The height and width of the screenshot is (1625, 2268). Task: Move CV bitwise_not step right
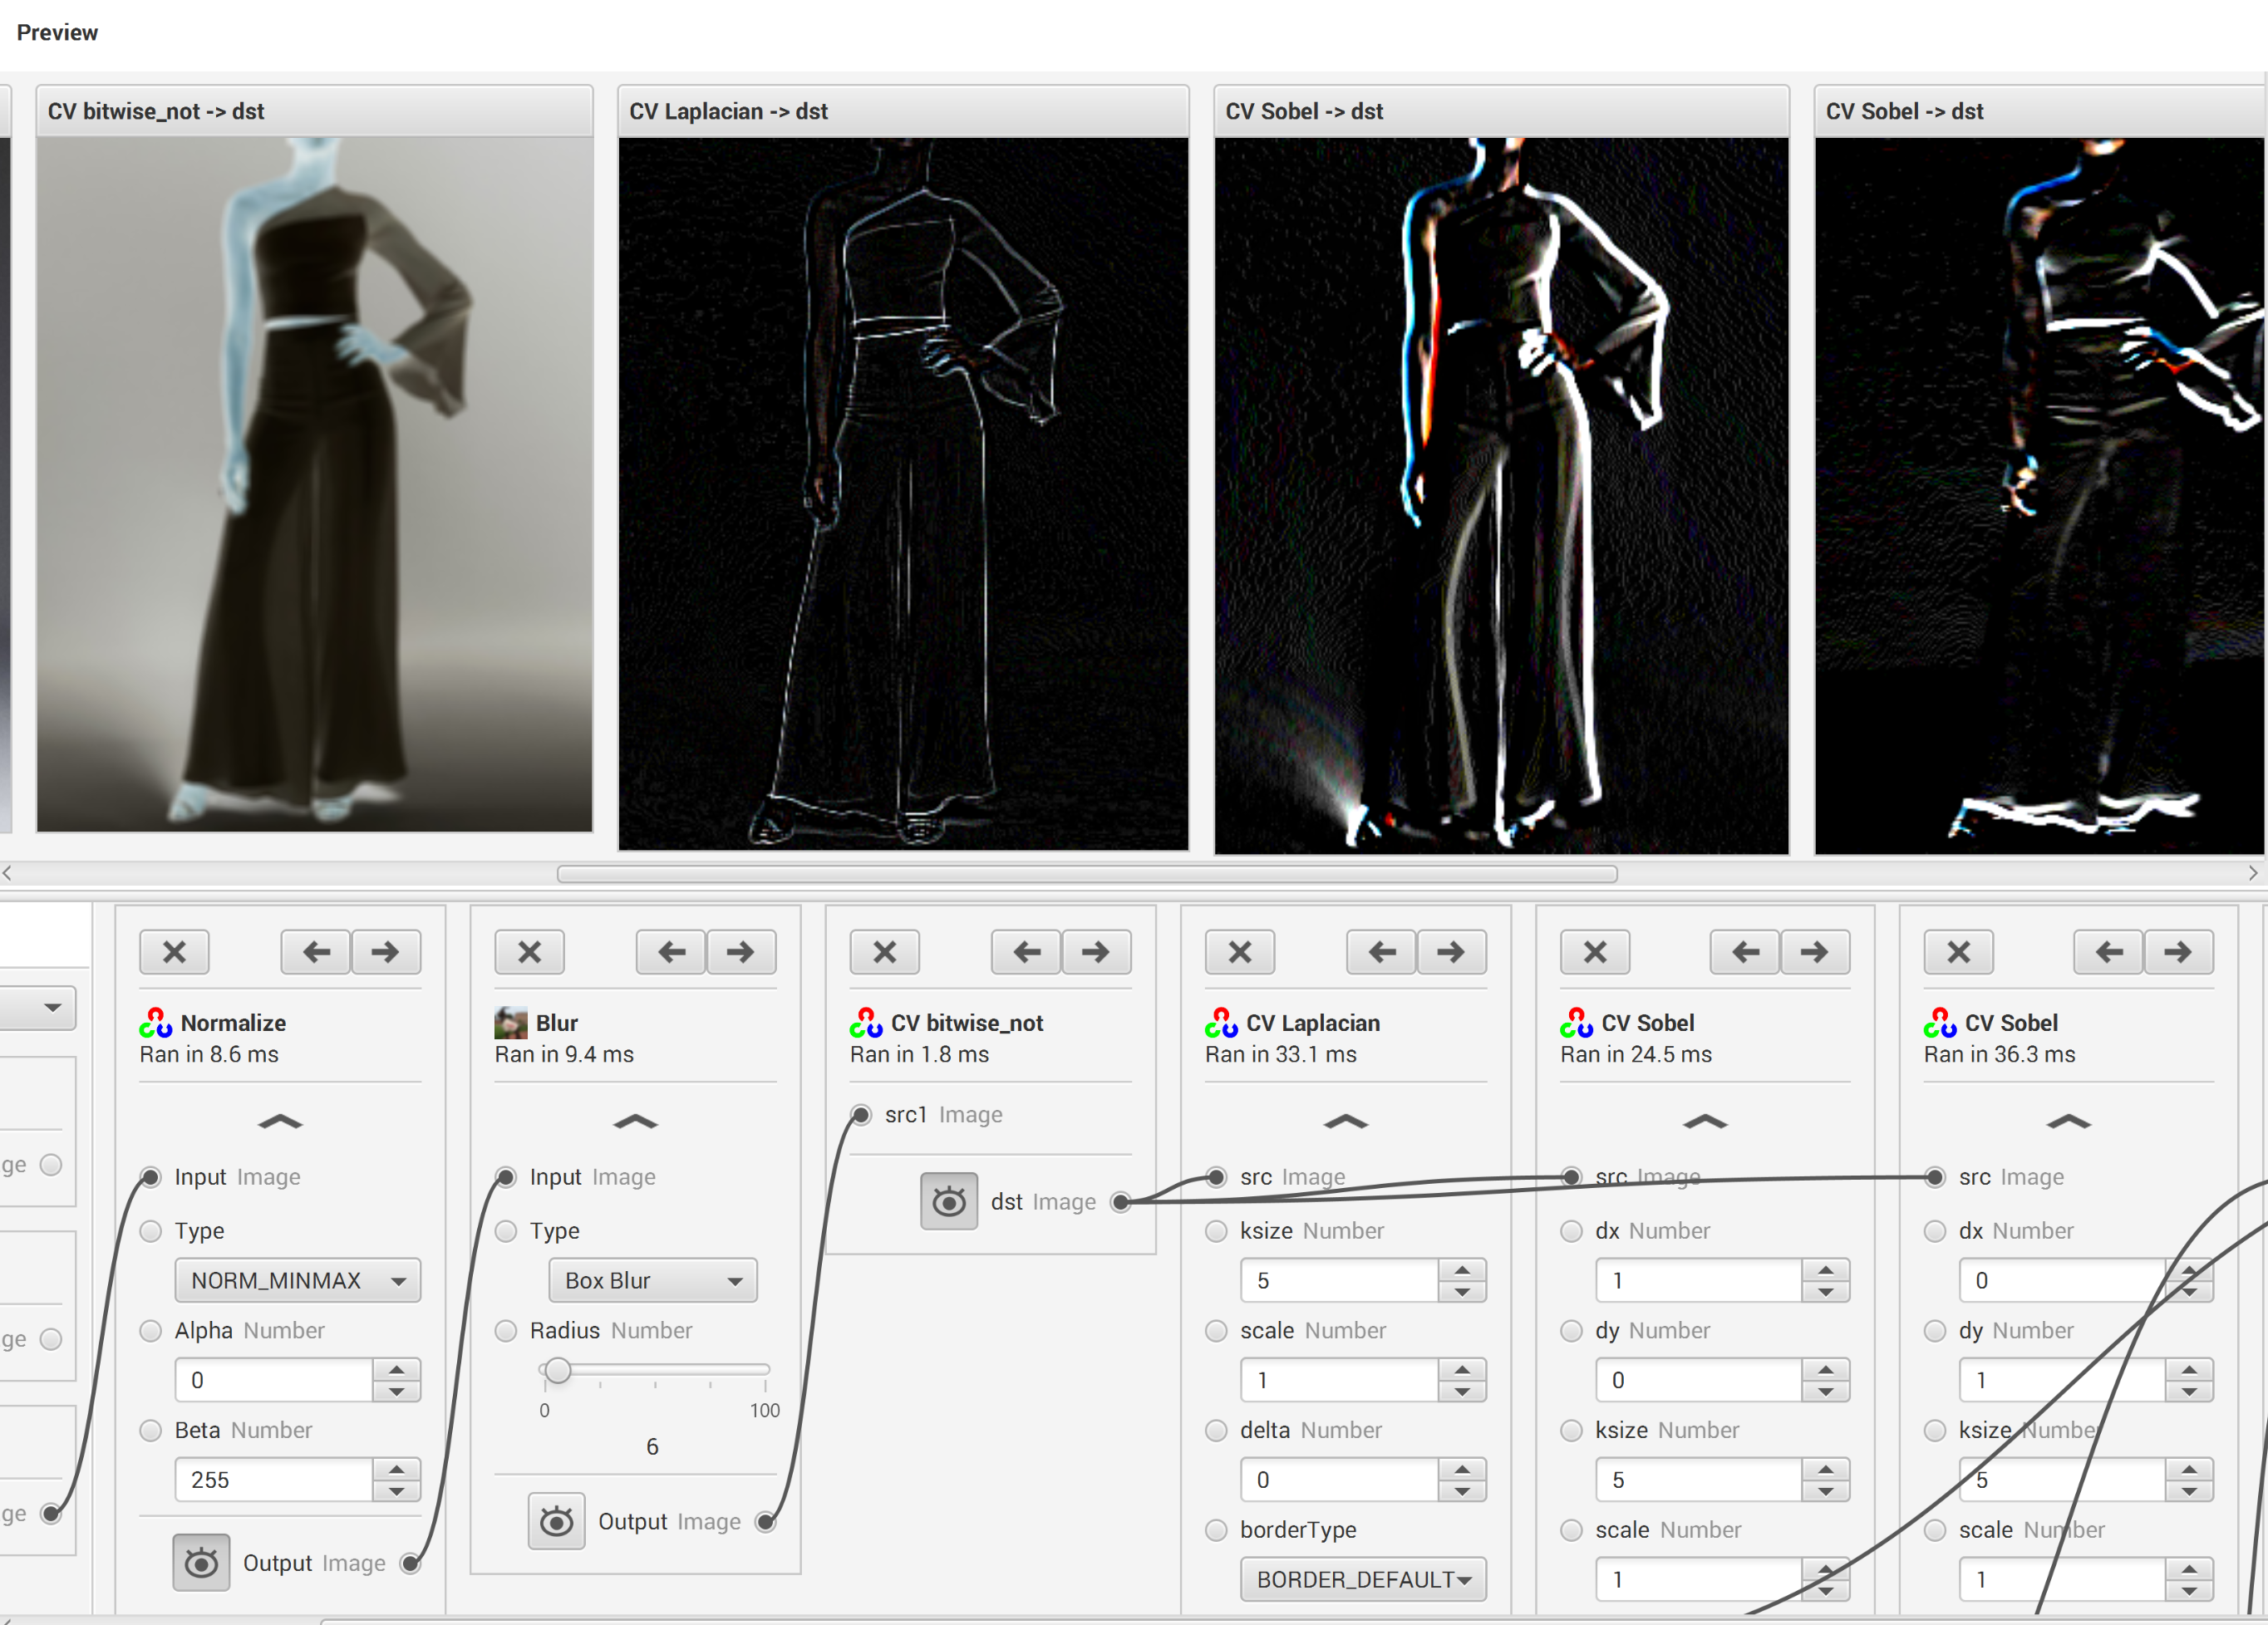coord(1096,951)
